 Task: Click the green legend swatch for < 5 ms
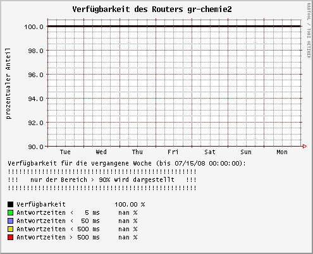pos(10,212)
